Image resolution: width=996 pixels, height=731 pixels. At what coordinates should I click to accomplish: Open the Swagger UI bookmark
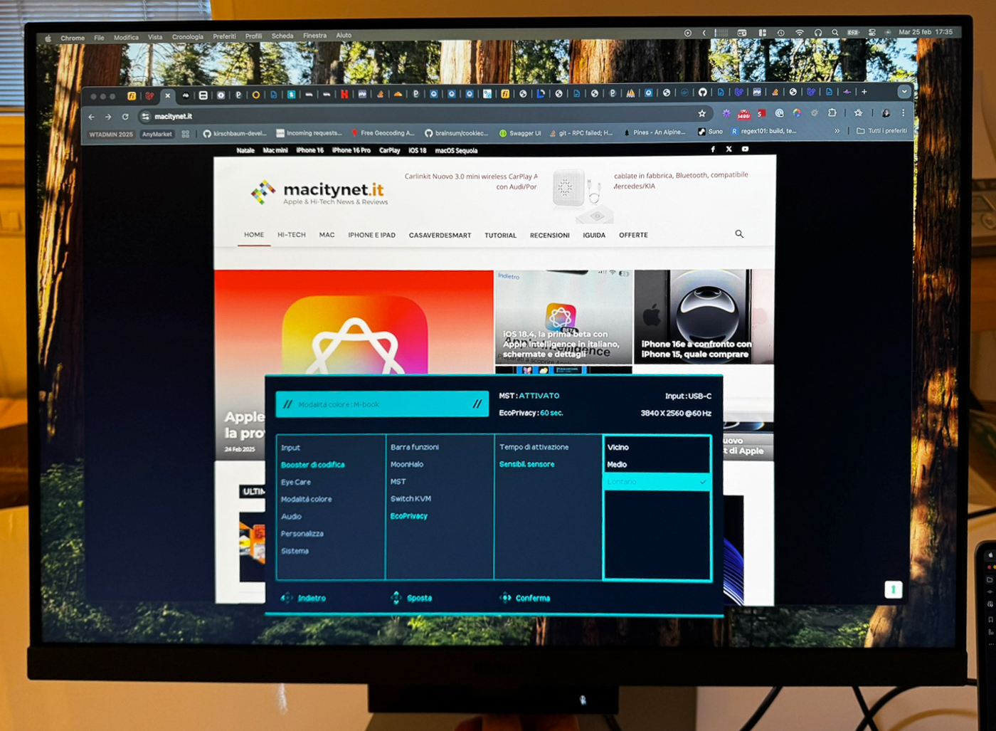tap(520, 133)
